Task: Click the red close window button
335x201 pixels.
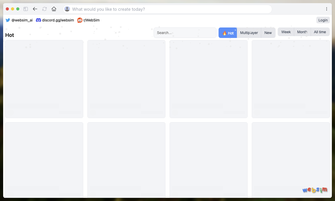Action: (7, 9)
